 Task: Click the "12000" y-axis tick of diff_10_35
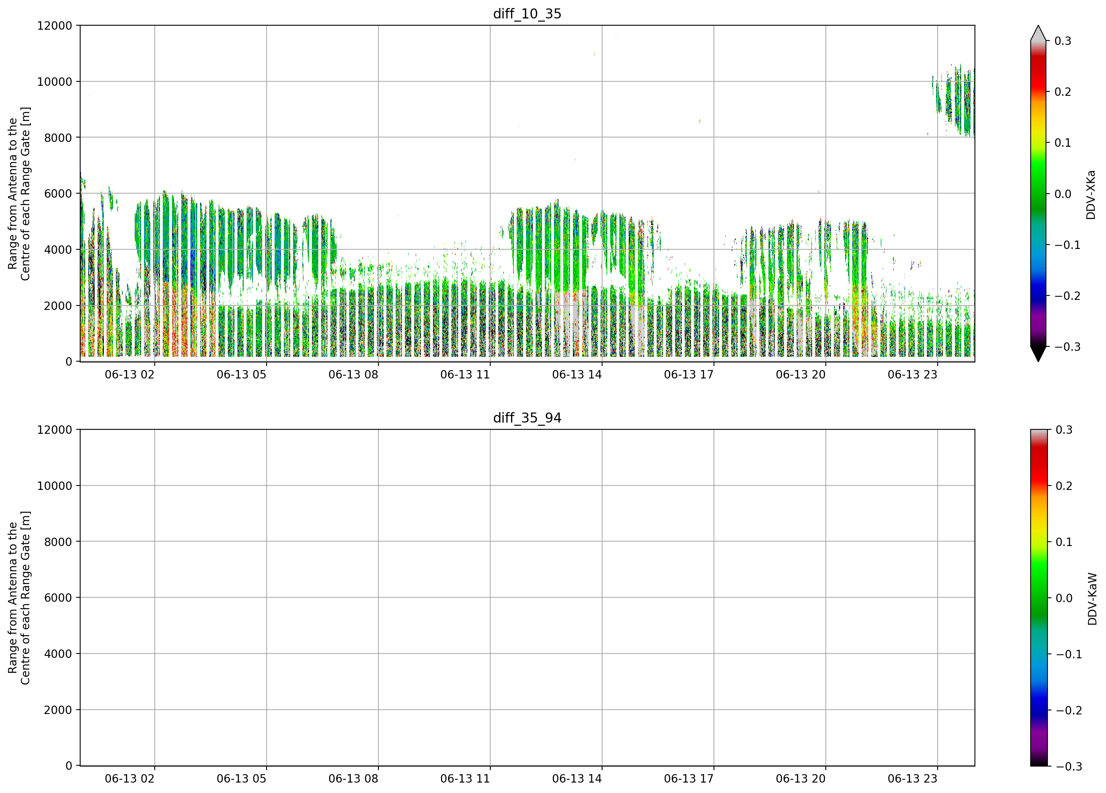55,26
